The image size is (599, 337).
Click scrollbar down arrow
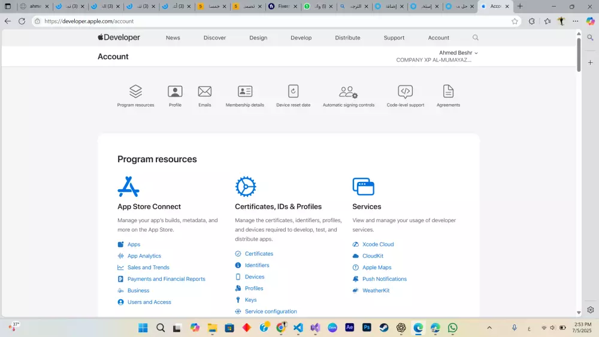579,312
